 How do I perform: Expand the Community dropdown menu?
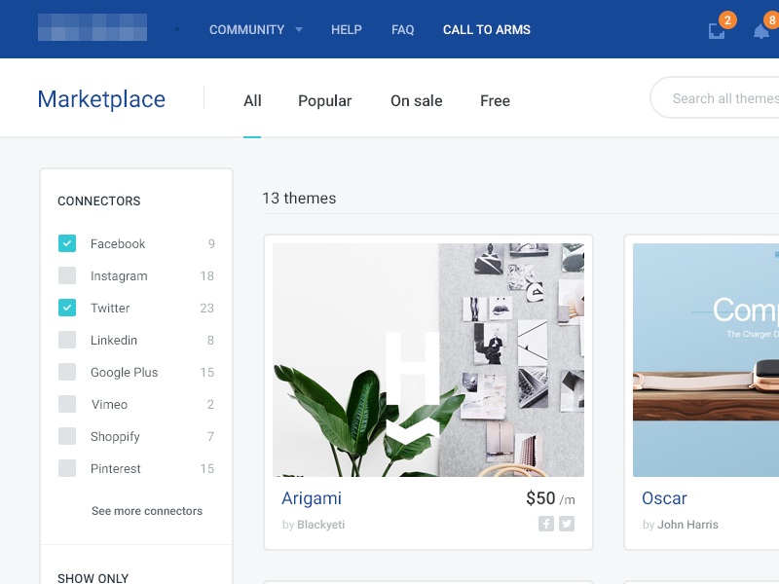(255, 30)
